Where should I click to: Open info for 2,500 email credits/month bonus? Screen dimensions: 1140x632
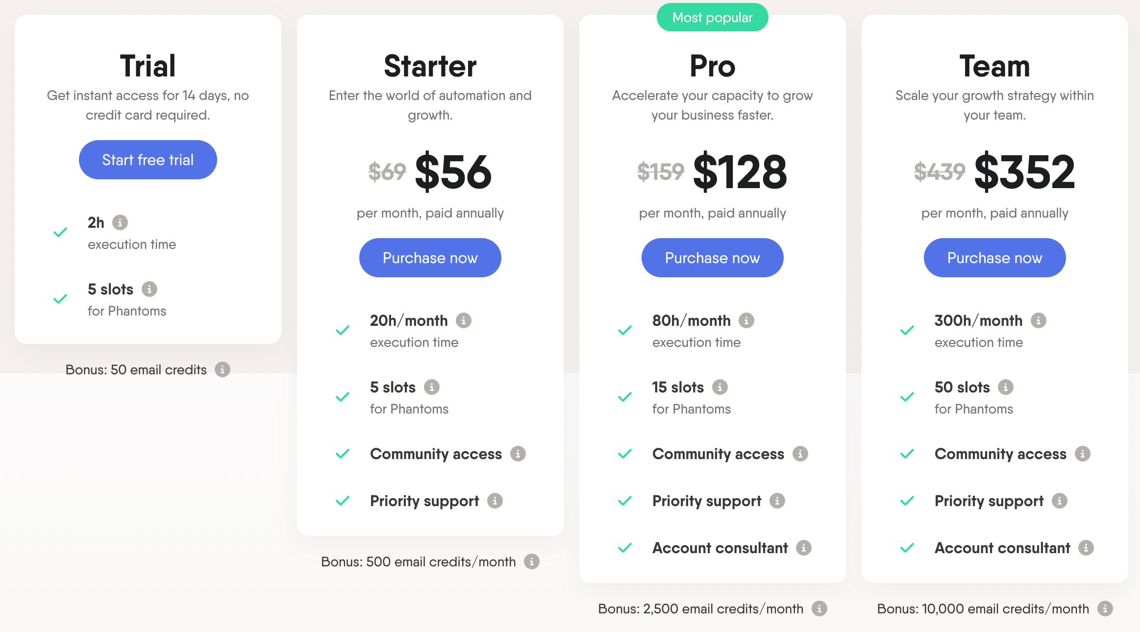click(x=819, y=608)
